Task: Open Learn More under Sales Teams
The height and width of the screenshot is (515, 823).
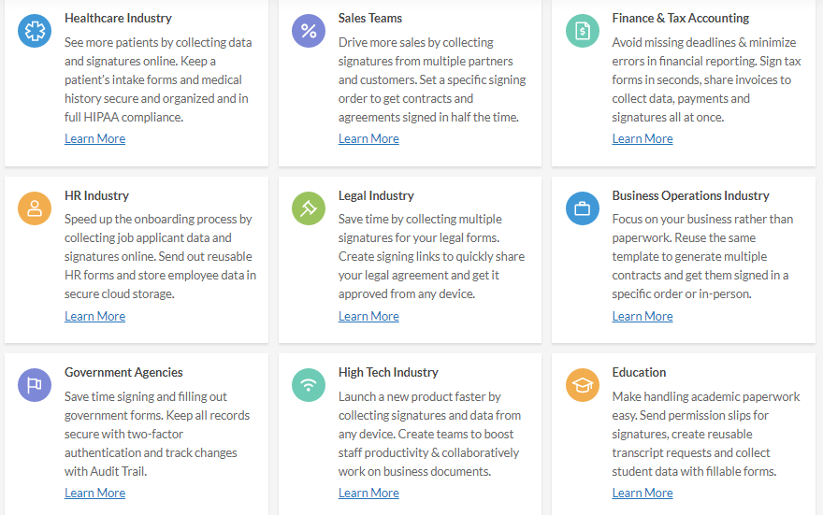Action: (x=368, y=138)
